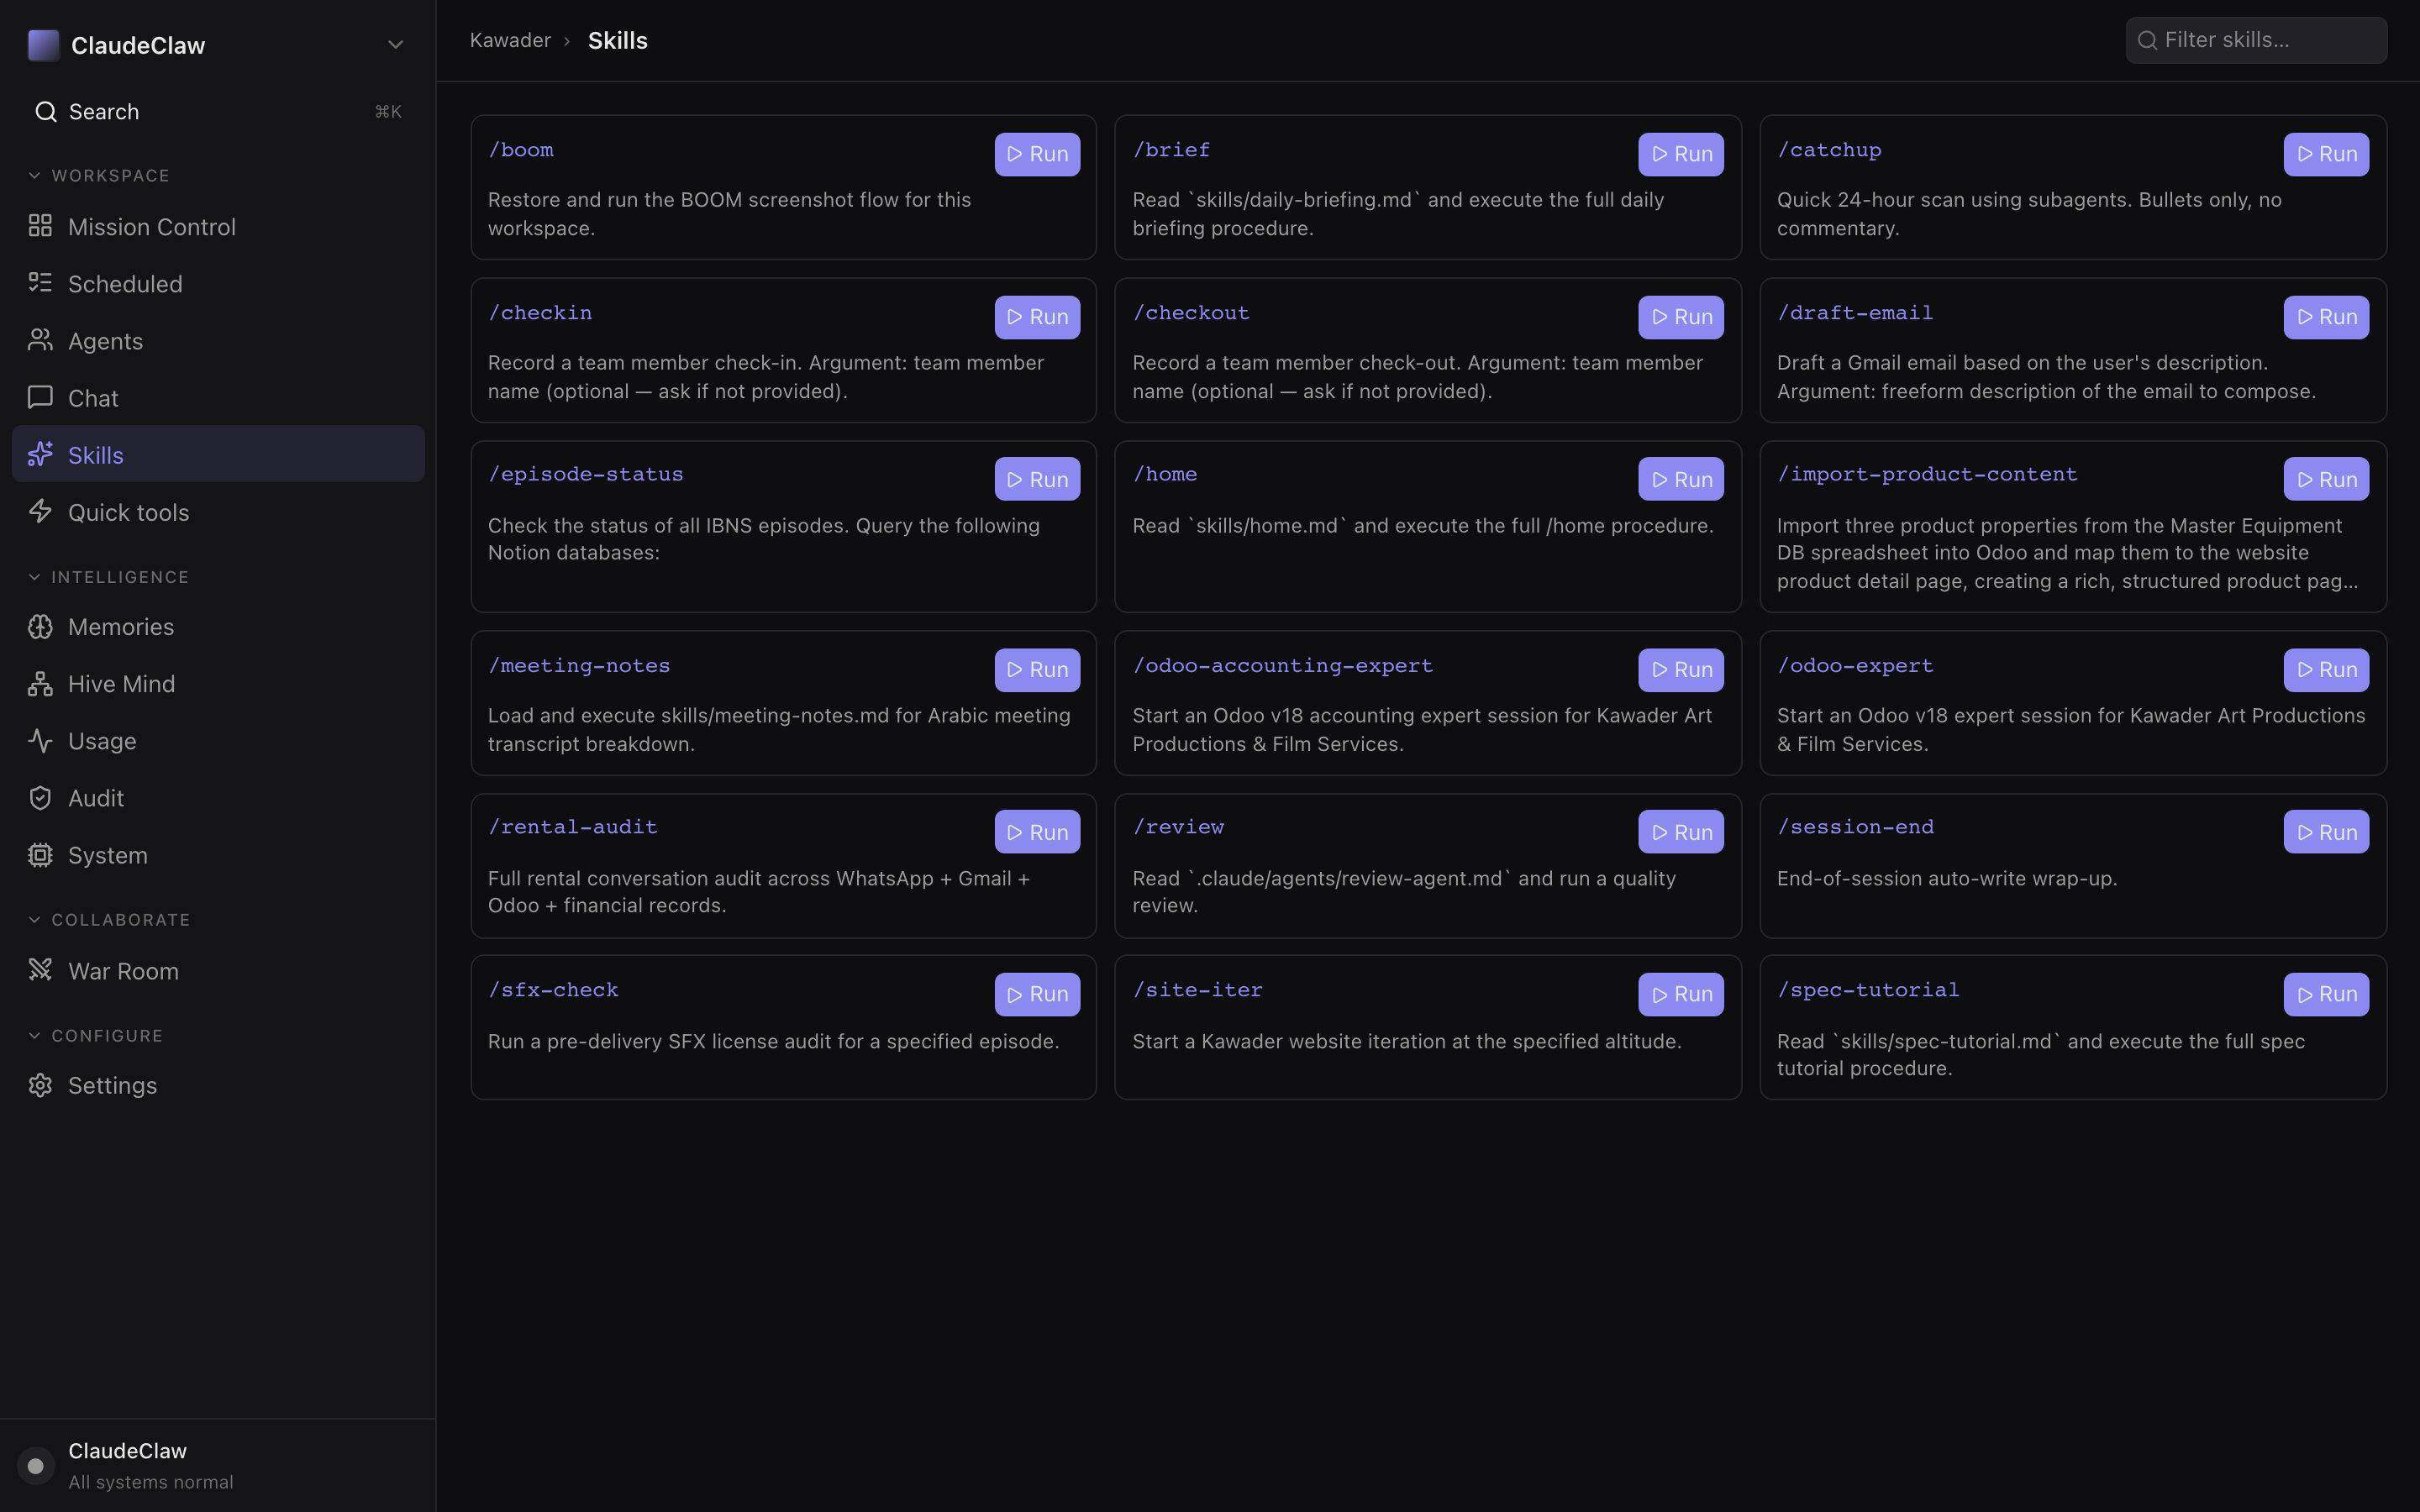Click the /import-product-content skill name

[x=1926, y=474]
